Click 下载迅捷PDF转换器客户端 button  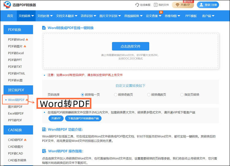(x=83, y=118)
